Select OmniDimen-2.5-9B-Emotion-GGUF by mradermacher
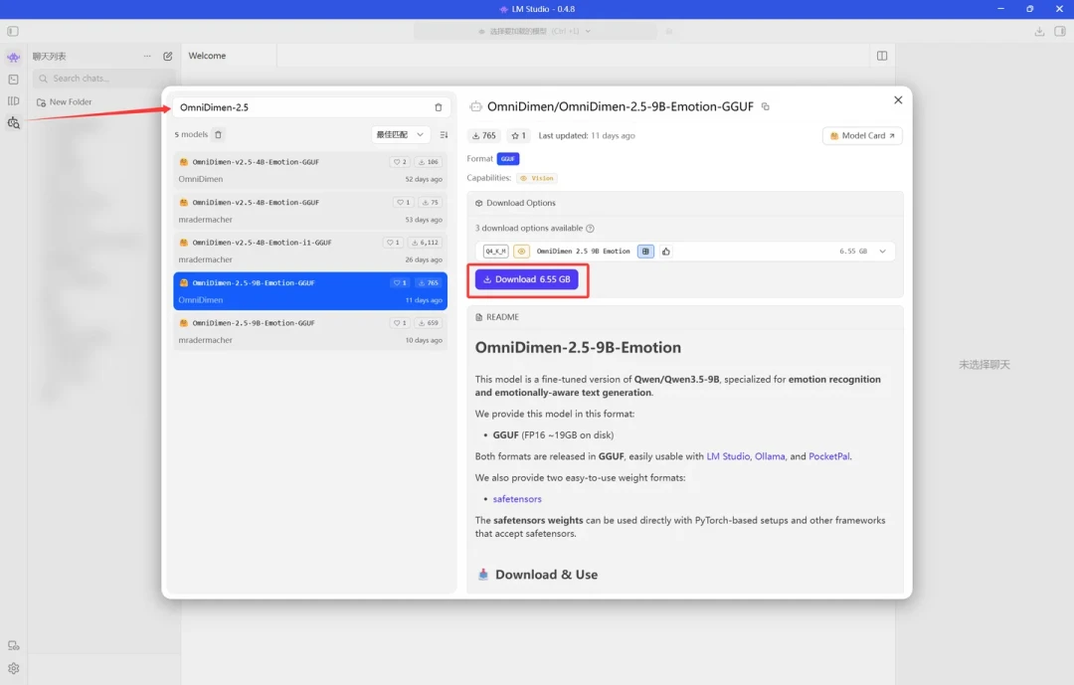Screen dimensions: 1074x685 pyautogui.click(x=310, y=331)
